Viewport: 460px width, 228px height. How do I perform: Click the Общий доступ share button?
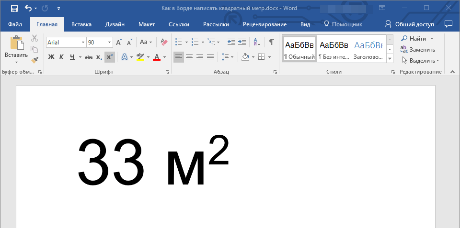[410, 24]
